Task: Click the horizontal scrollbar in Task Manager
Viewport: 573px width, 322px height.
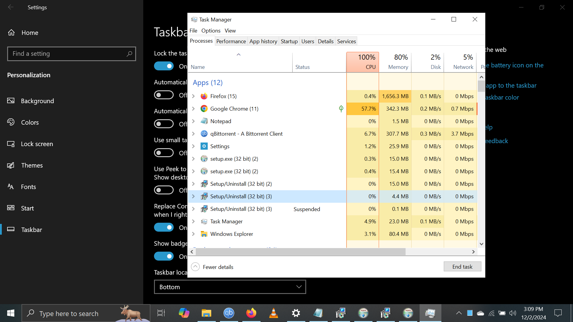Action: [301, 252]
